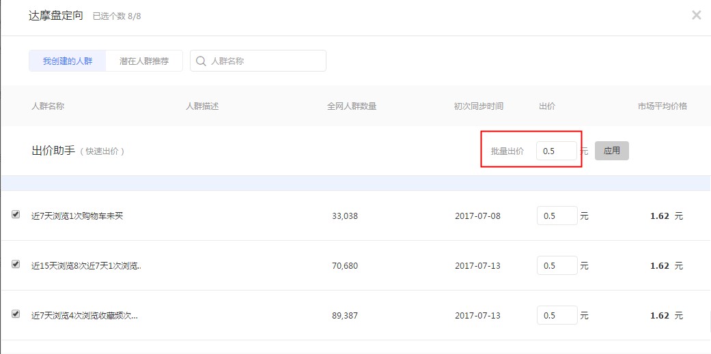Click the crowd count 89,387
The image size is (711, 354).
[x=345, y=316]
